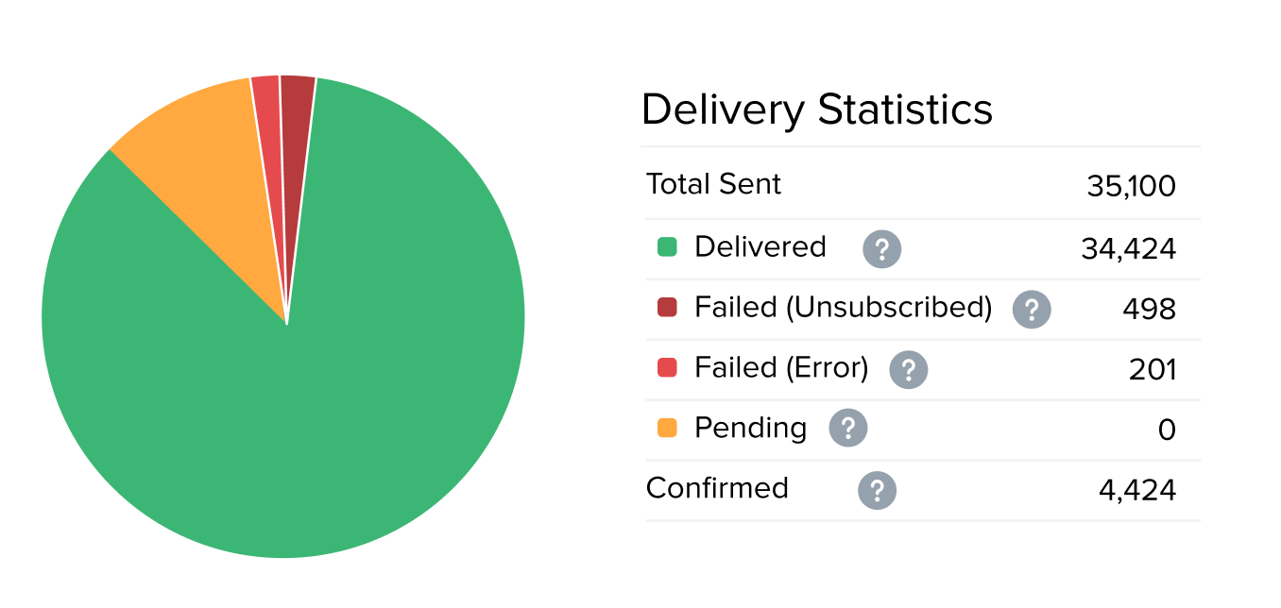Click the orange Pending legend swatch
This screenshot has height=608, width=1281.
pos(667,428)
